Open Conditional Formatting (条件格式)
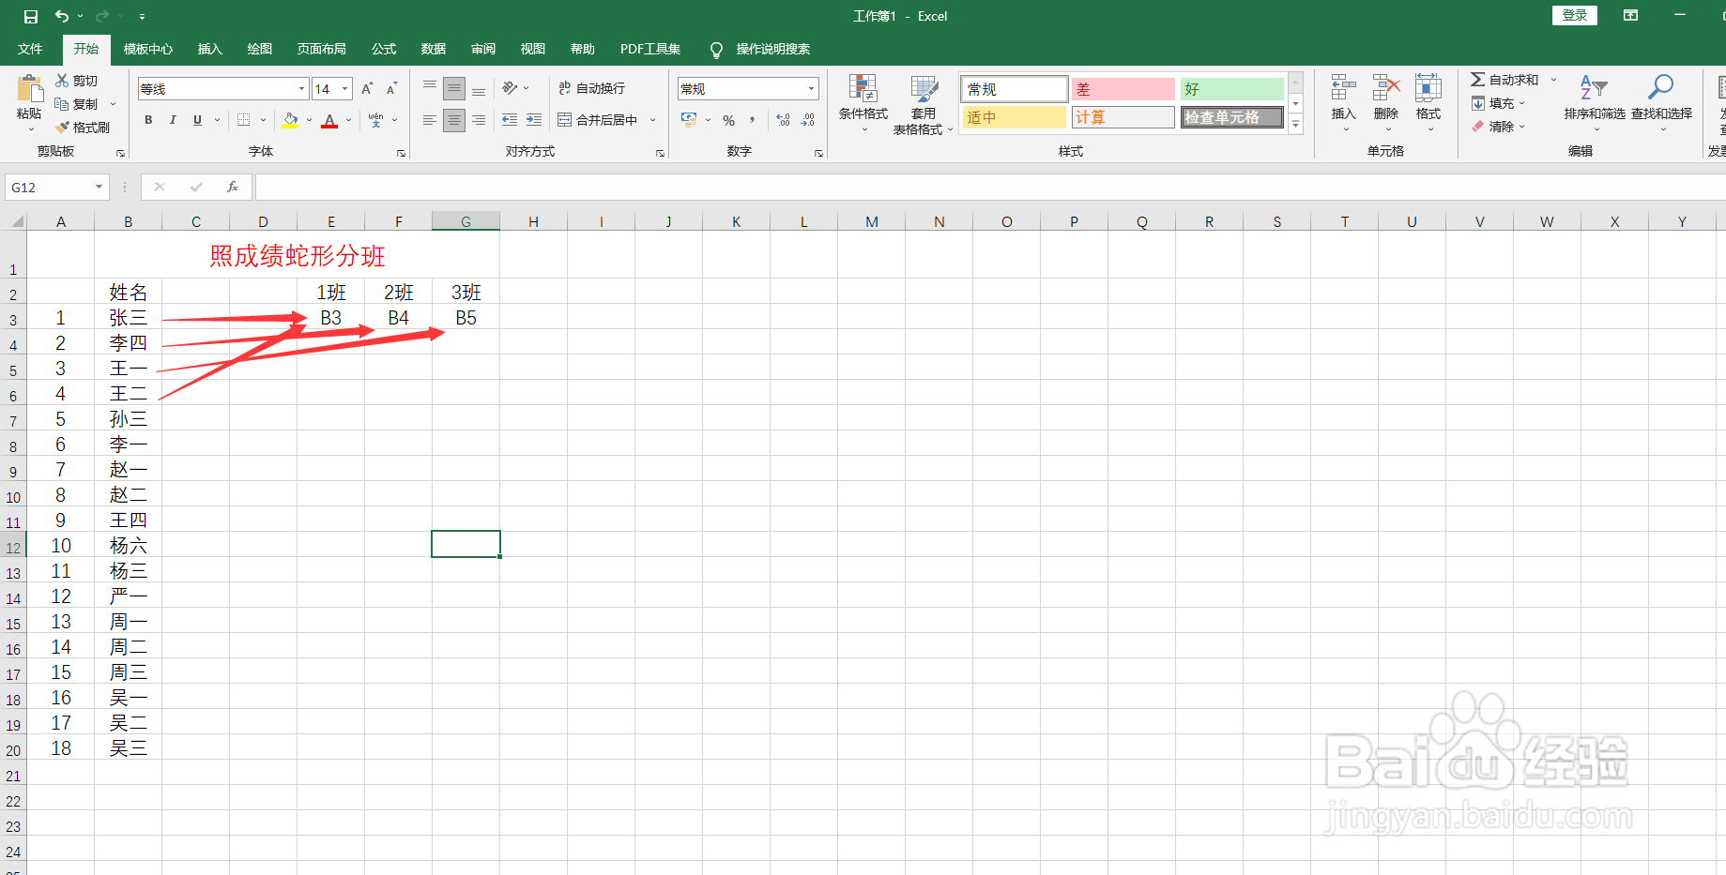The width and height of the screenshot is (1726, 875). click(863, 103)
